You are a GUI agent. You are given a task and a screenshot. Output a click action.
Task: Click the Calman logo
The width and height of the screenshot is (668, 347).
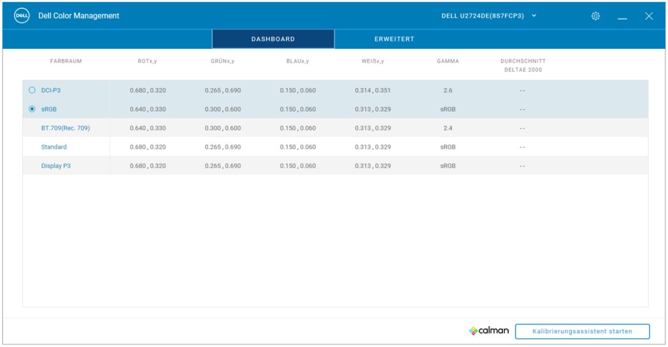(489, 331)
